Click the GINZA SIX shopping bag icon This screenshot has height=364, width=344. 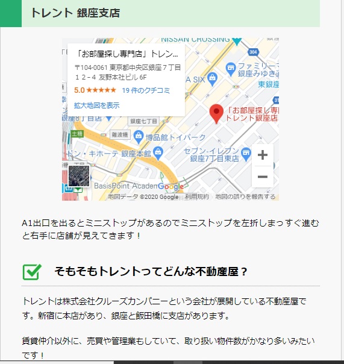coord(213,79)
